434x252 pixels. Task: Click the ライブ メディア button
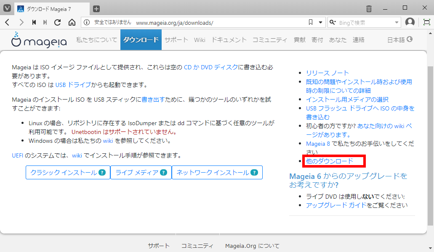[x=141, y=173]
